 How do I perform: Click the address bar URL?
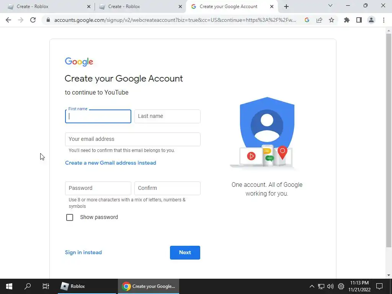[175, 20]
